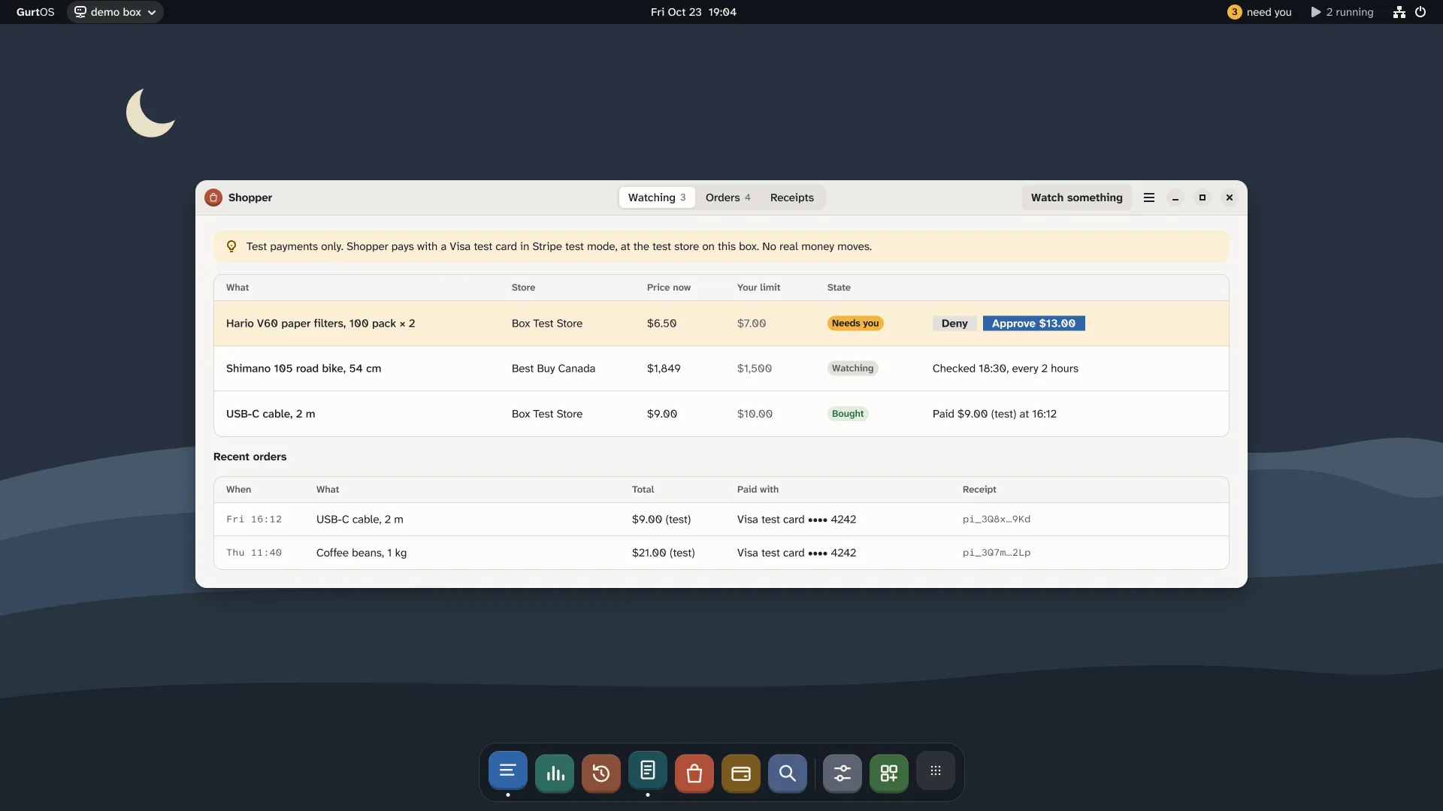Click Visa test card 4242 in Coffee beans row
Viewport: 1443px width, 811px height.
pyautogui.click(x=797, y=553)
